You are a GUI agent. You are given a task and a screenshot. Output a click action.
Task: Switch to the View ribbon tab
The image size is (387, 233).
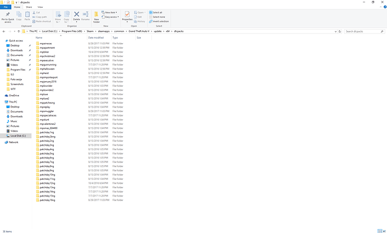[x=40, y=7]
